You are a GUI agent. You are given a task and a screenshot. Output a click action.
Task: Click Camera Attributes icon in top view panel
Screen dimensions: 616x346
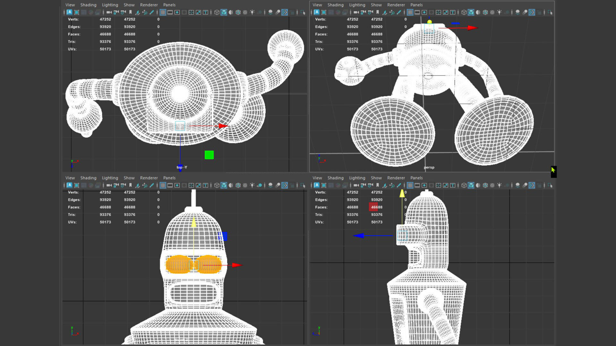(x=123, y=12)
